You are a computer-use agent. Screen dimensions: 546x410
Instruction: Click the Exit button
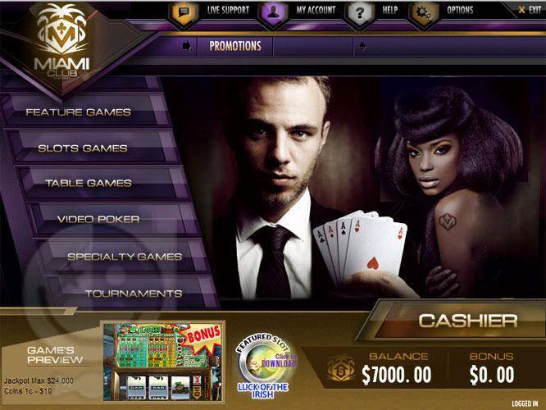[x=530, y=10]
